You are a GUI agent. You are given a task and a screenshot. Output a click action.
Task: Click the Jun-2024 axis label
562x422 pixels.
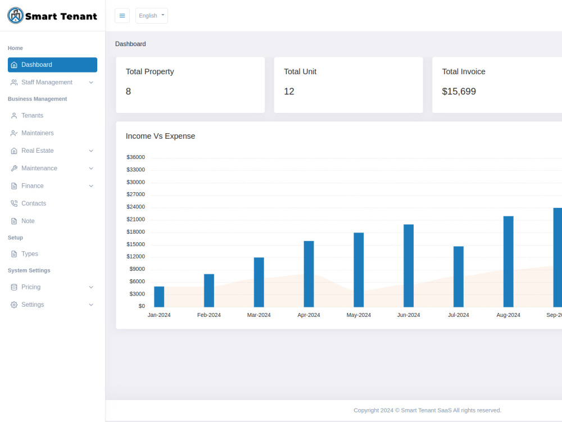[409, 315]
